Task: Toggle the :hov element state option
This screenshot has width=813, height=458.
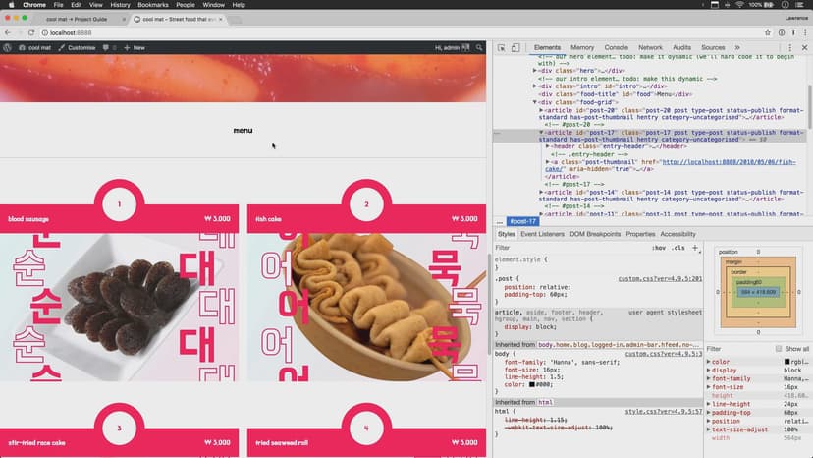Action: click(659, 248)
